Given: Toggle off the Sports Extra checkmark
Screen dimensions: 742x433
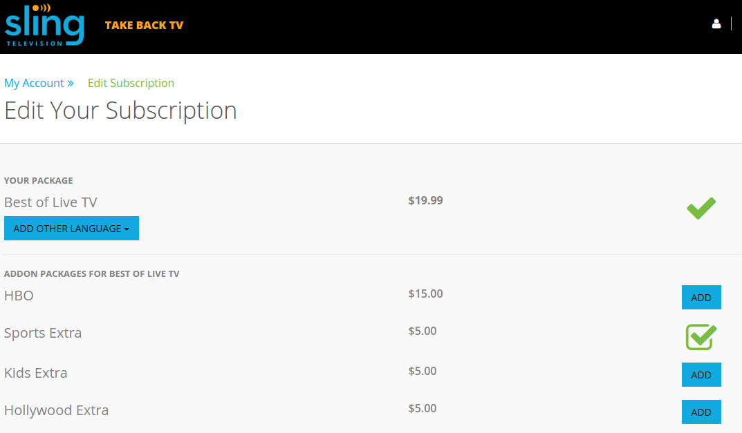Looking at the screenshot, I should (701, 337).
